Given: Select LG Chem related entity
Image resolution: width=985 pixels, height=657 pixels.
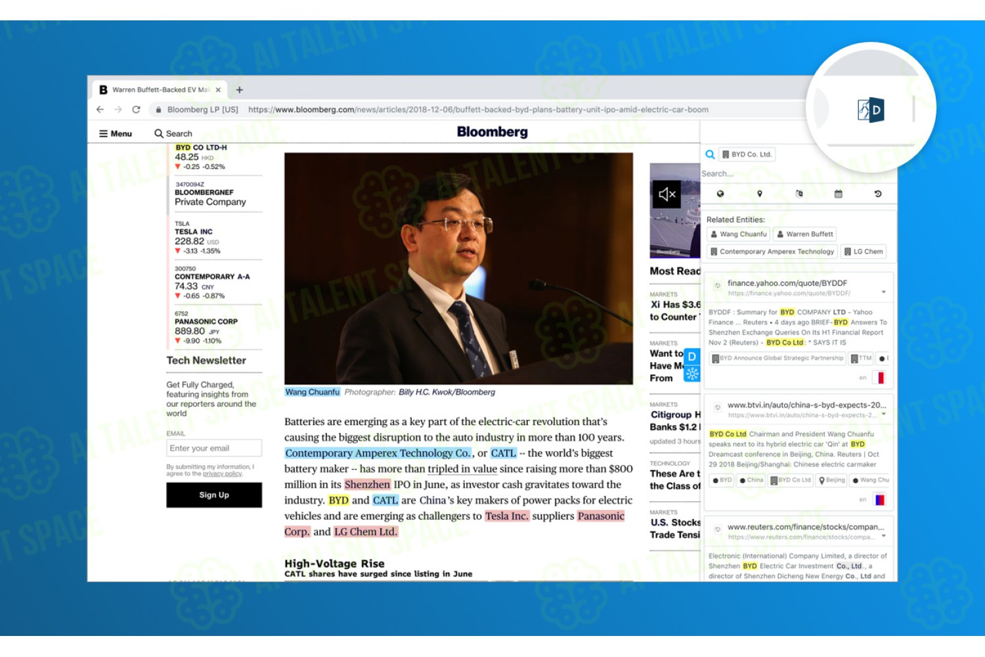Looking at the screenshot, I should tap(864, 252).
